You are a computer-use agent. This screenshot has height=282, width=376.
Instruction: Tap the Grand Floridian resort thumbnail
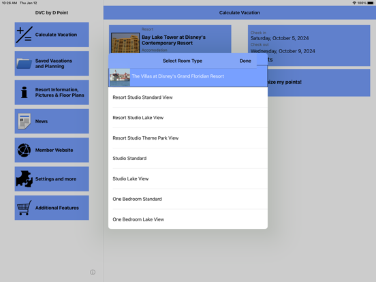pos(120,77)
